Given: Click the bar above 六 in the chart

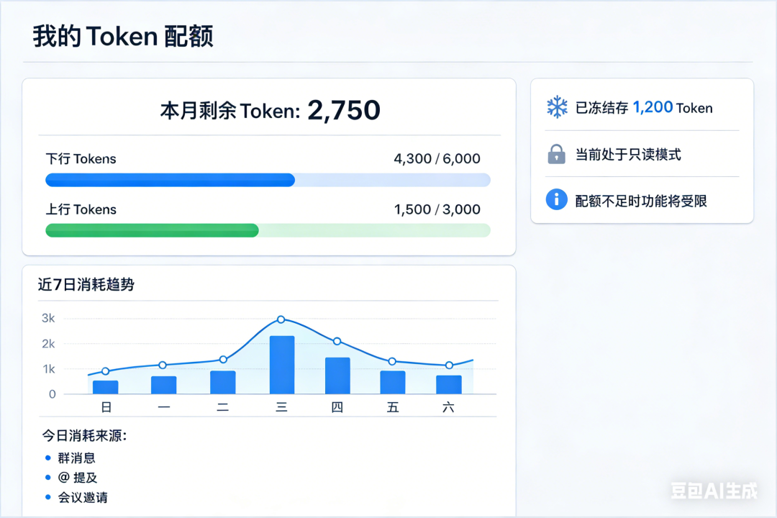Looking at the screenshot, I should tap(449, 385).
